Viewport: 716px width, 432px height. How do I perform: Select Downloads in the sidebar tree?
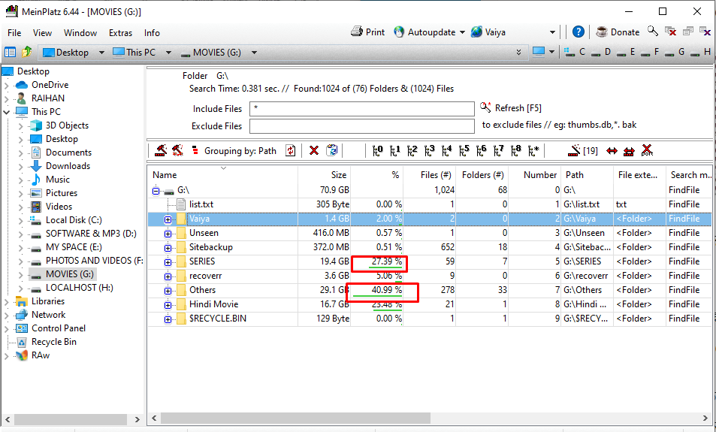coord(68,166)
